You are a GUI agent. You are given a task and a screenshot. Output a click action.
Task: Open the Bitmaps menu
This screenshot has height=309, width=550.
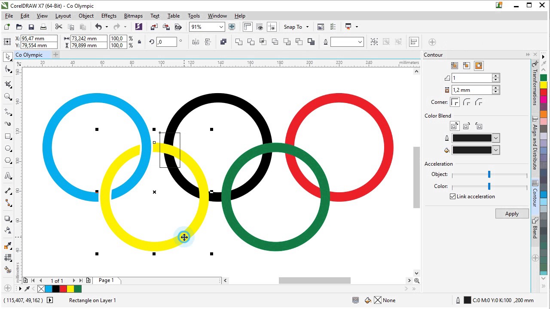tap(133, 16)
